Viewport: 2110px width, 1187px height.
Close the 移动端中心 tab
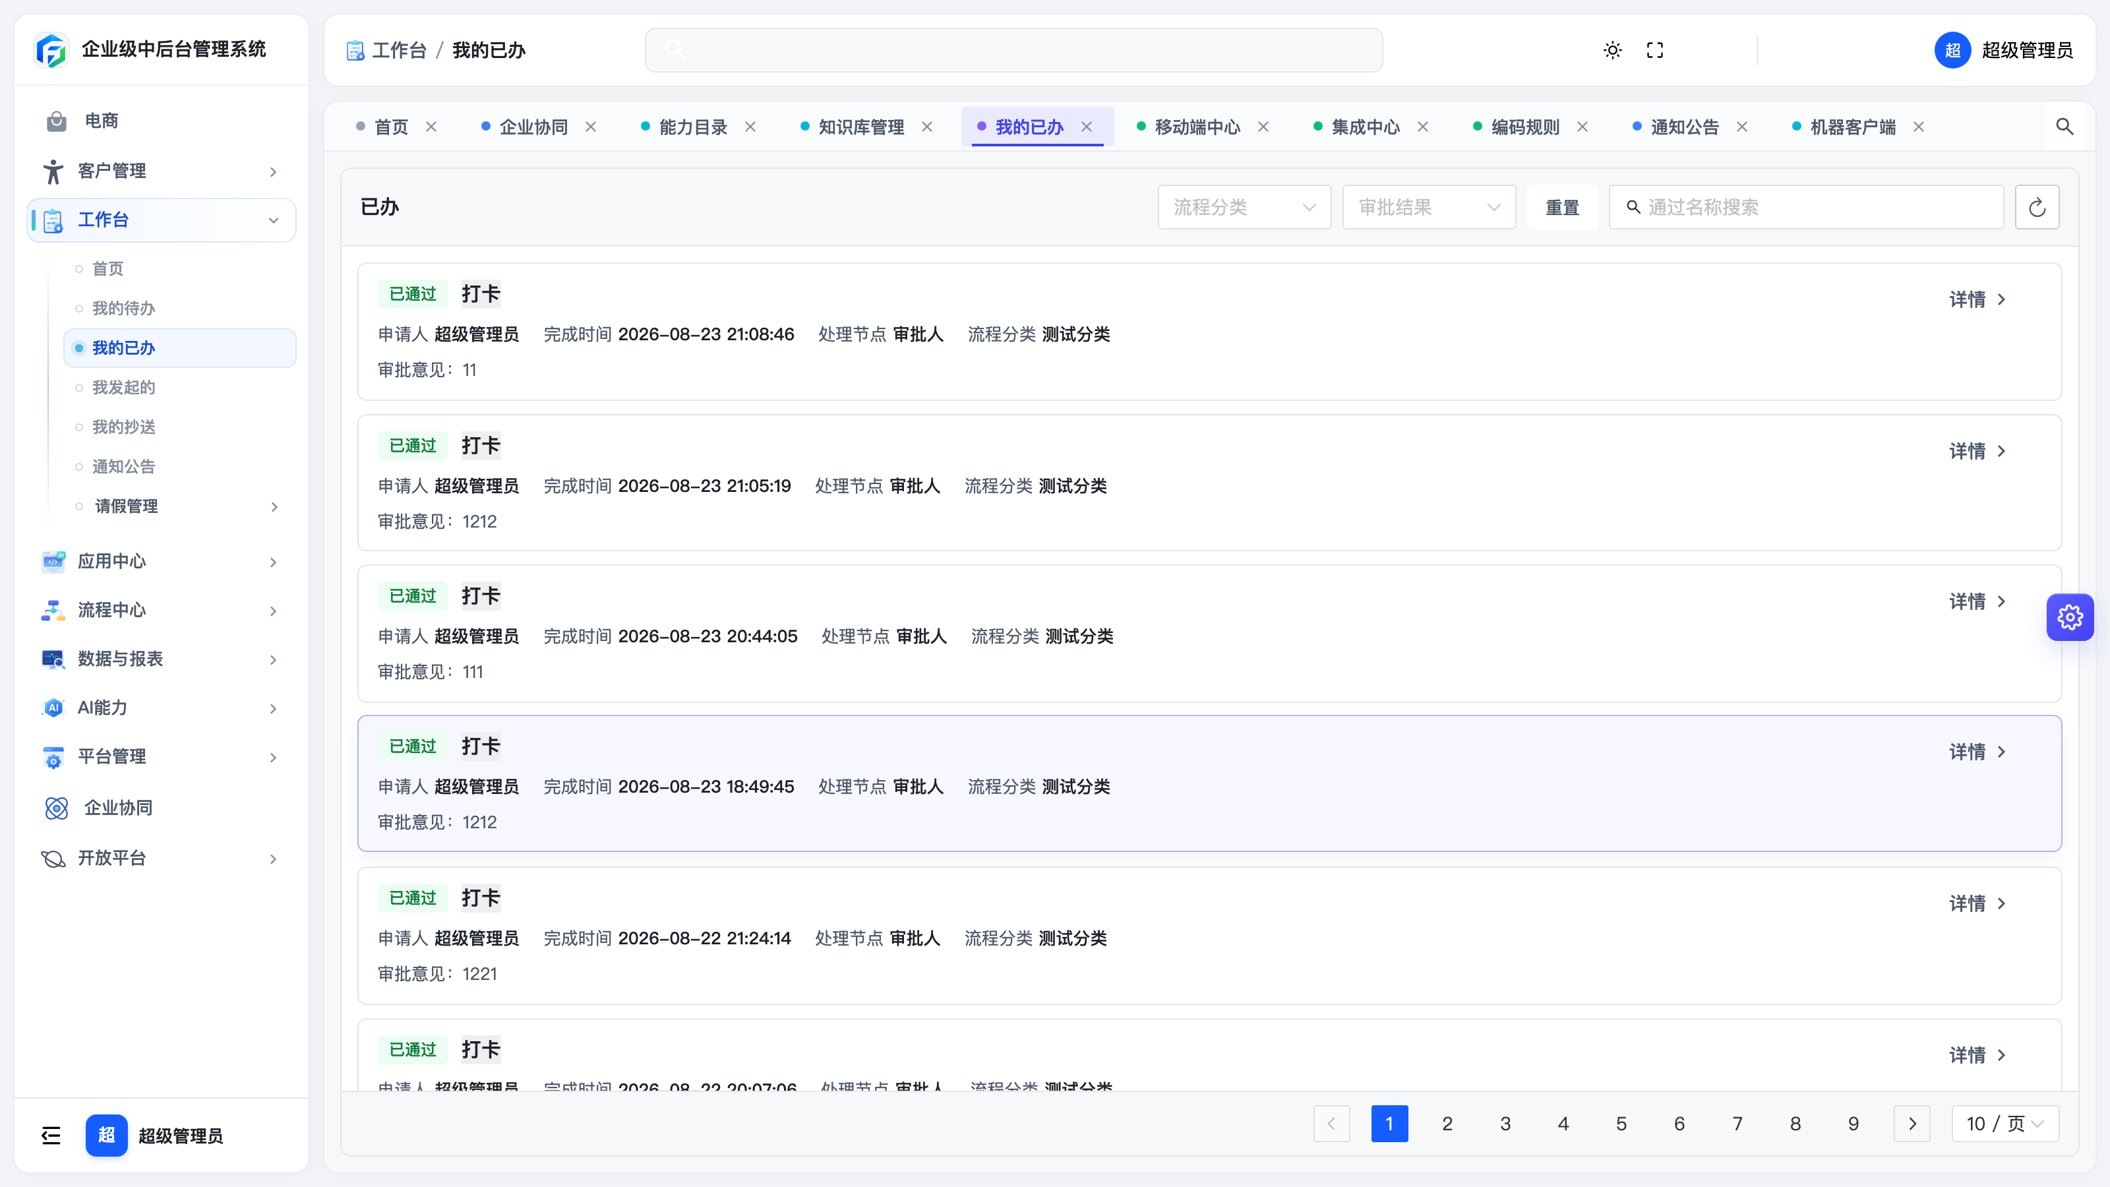[1263, 127]
